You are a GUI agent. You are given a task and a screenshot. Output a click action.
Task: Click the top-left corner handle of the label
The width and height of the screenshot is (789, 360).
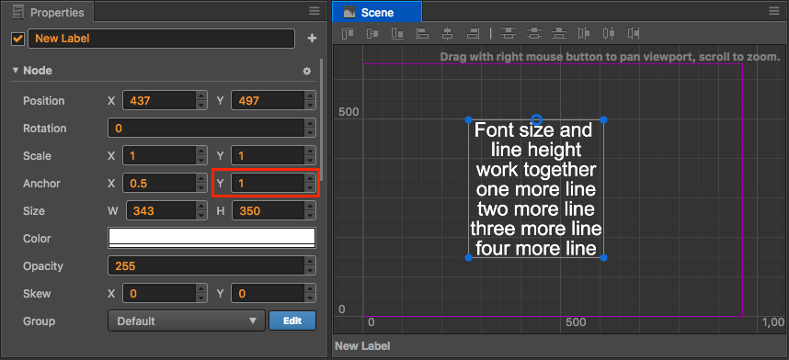[x=468, y=119]
